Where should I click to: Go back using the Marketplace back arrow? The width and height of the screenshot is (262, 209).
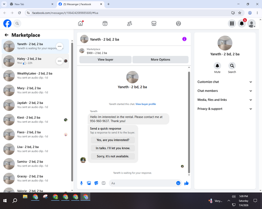[x=6, y=35]
